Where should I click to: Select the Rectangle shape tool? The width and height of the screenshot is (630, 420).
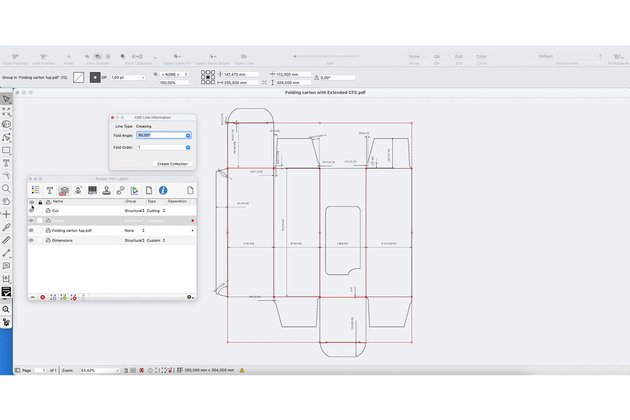point(6,150)
